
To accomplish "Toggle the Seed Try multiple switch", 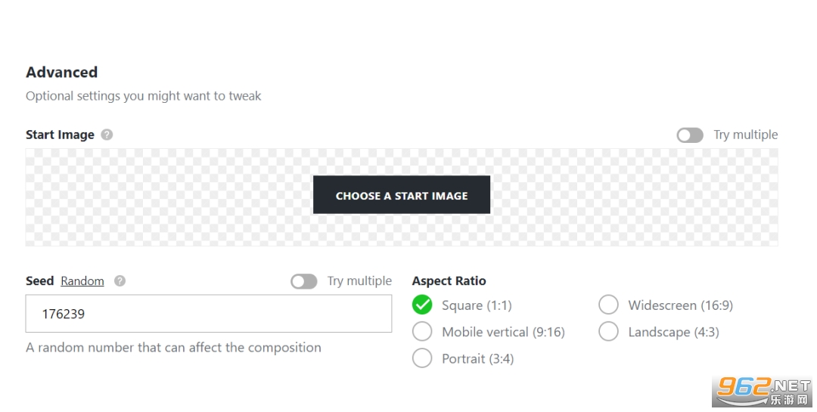I will pyautogui.click(x=304, y=281).
